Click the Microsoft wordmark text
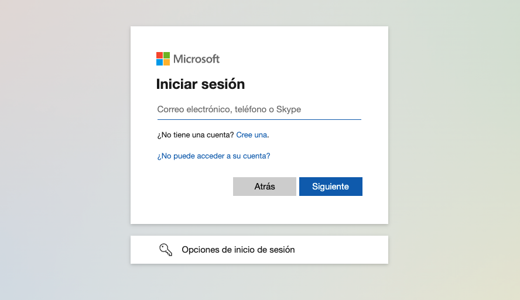 pos(196,59)
